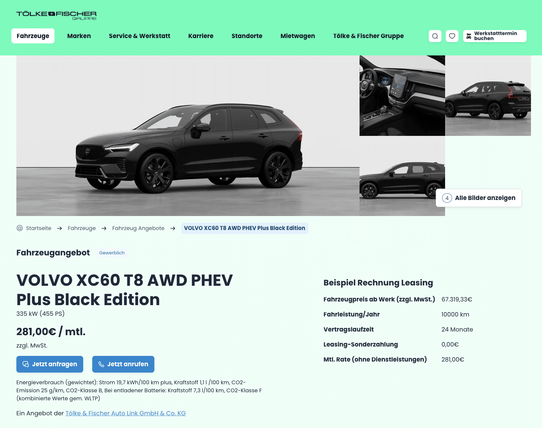The width and height of the screenshot is (542, 428).
Task: Click the car icon in Werkstatttermin button
Action: click(469, 36)
